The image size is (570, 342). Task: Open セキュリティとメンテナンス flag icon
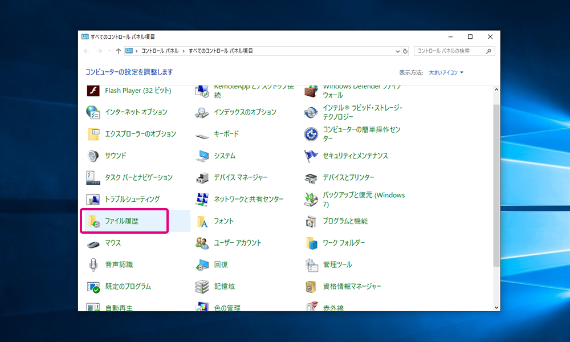click(311, 156)
